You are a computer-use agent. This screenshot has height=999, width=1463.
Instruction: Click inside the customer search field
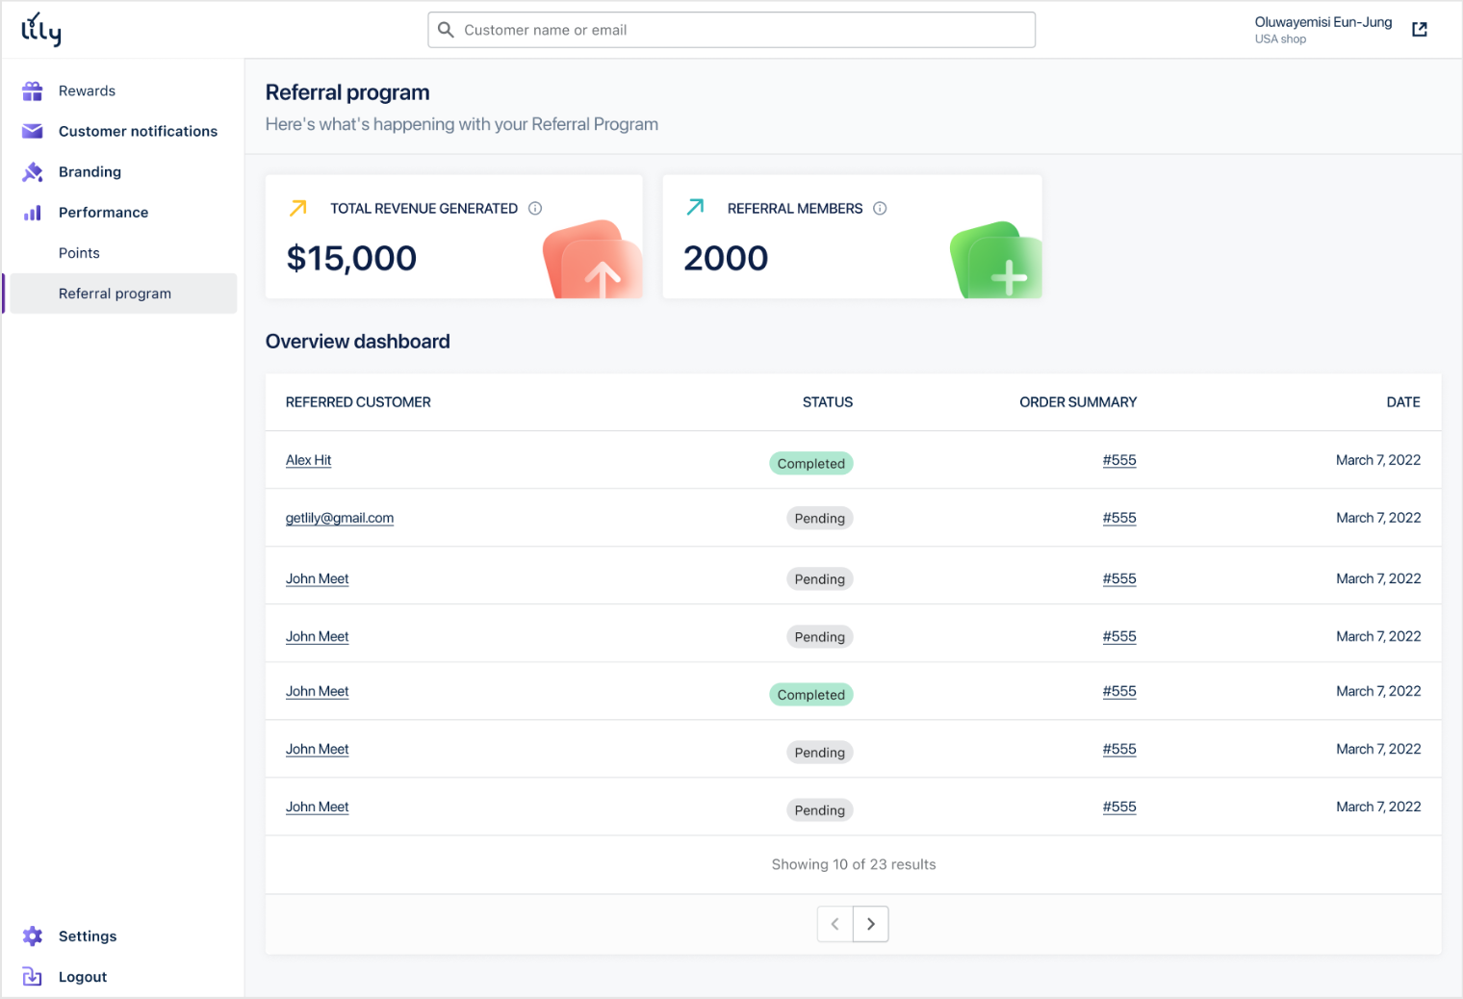(x=731, y=29)
